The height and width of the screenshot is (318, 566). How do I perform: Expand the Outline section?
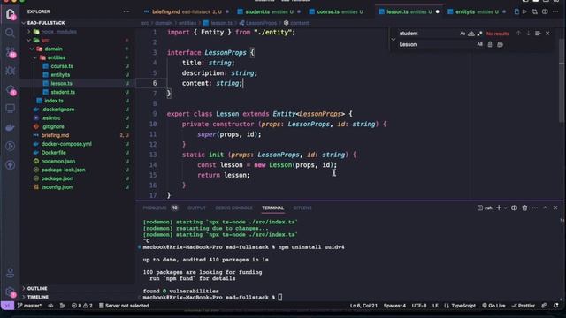tap(37, 289)
